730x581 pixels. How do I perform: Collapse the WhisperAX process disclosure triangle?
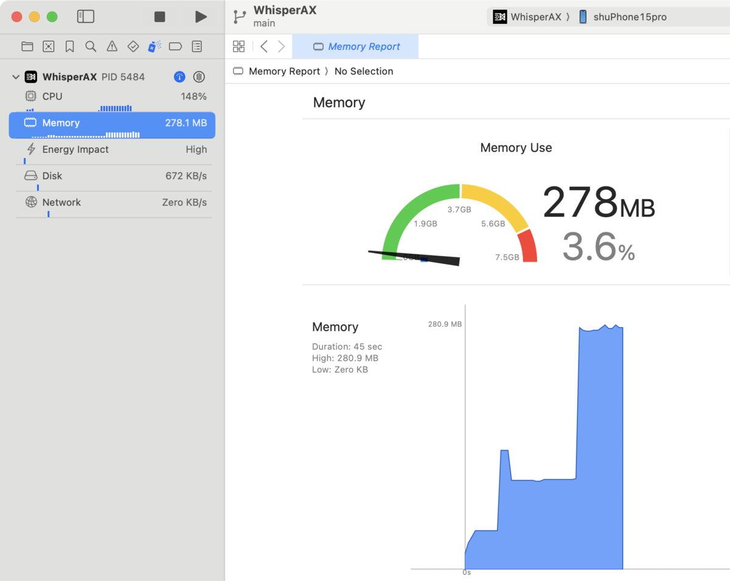pyautogui.click(x=16, y=77)
